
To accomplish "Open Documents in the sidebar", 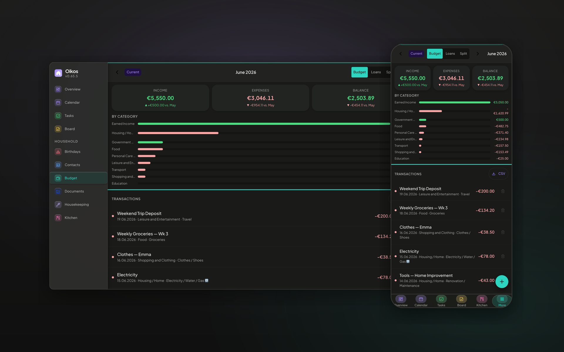I will point(78,191).
